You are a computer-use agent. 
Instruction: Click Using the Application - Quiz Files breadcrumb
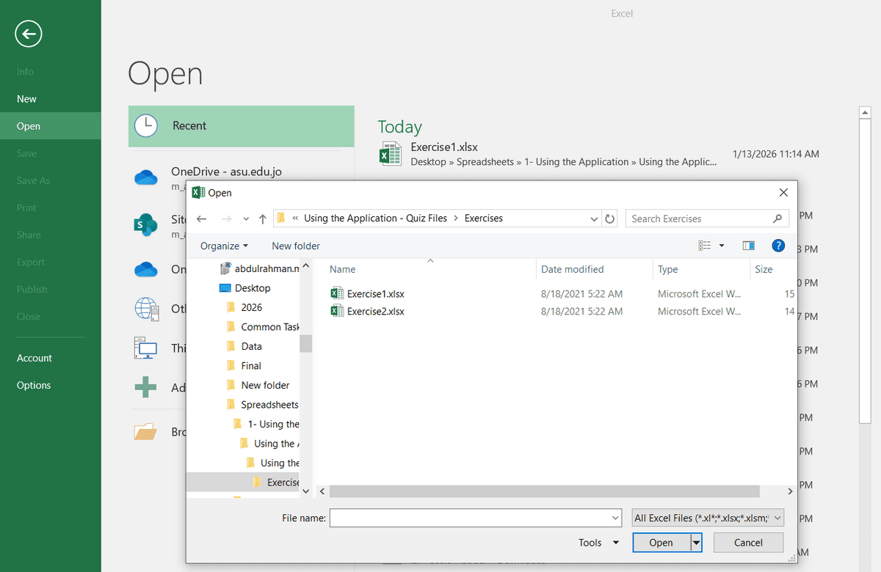[375, 218]
